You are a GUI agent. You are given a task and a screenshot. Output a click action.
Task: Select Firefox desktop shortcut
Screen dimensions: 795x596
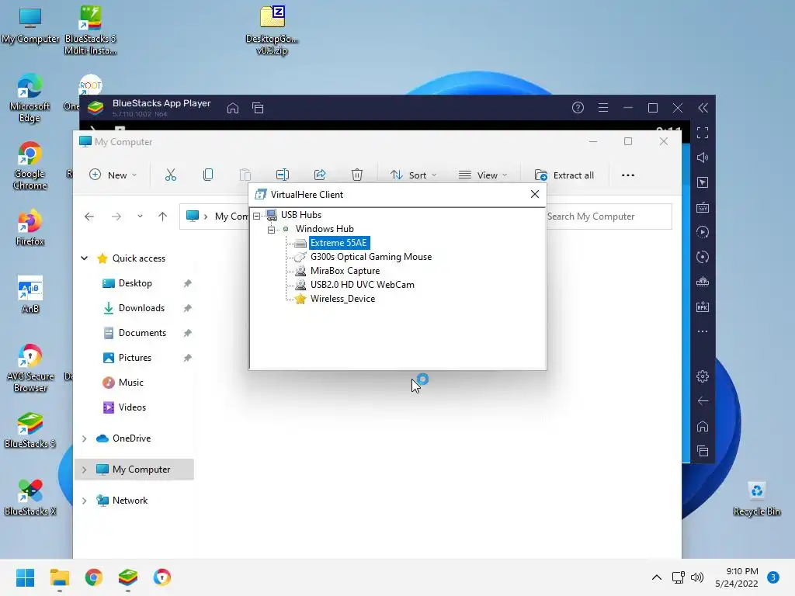[x=30, y=227]
